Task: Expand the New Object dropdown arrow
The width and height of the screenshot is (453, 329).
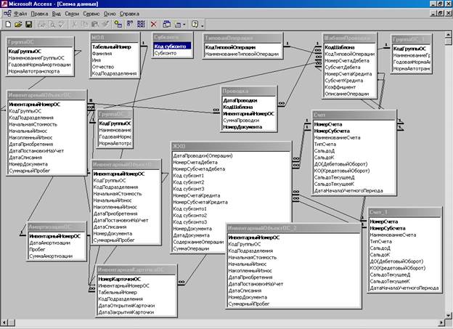Action: 185,25
